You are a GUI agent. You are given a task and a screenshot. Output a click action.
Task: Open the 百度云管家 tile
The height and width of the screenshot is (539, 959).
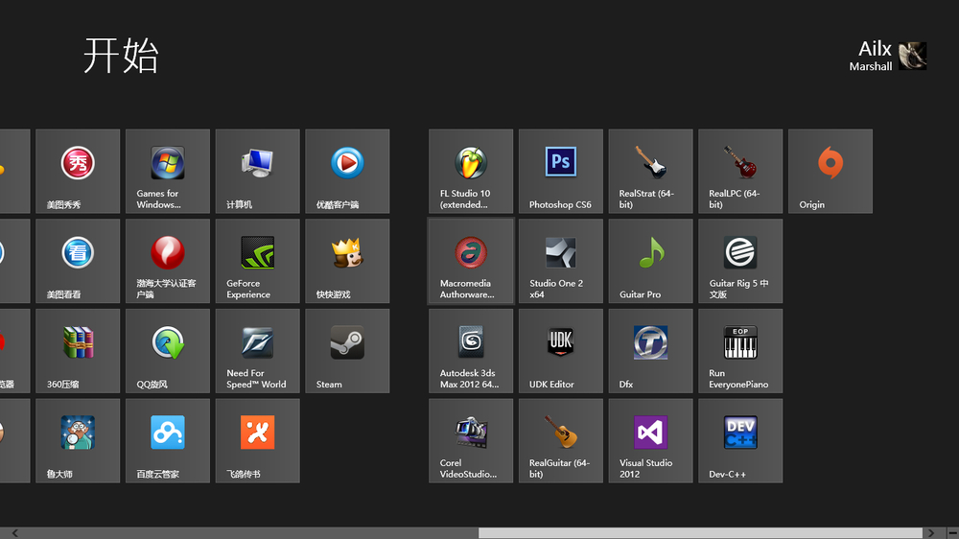click(x=168, y=441)
